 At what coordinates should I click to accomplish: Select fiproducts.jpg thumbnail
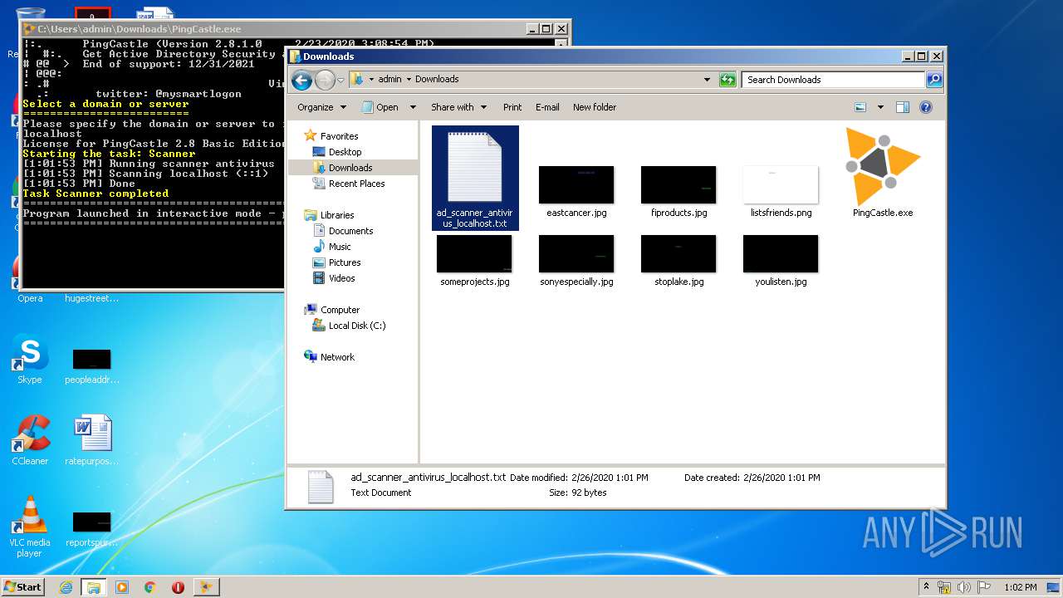coord(678,184)
